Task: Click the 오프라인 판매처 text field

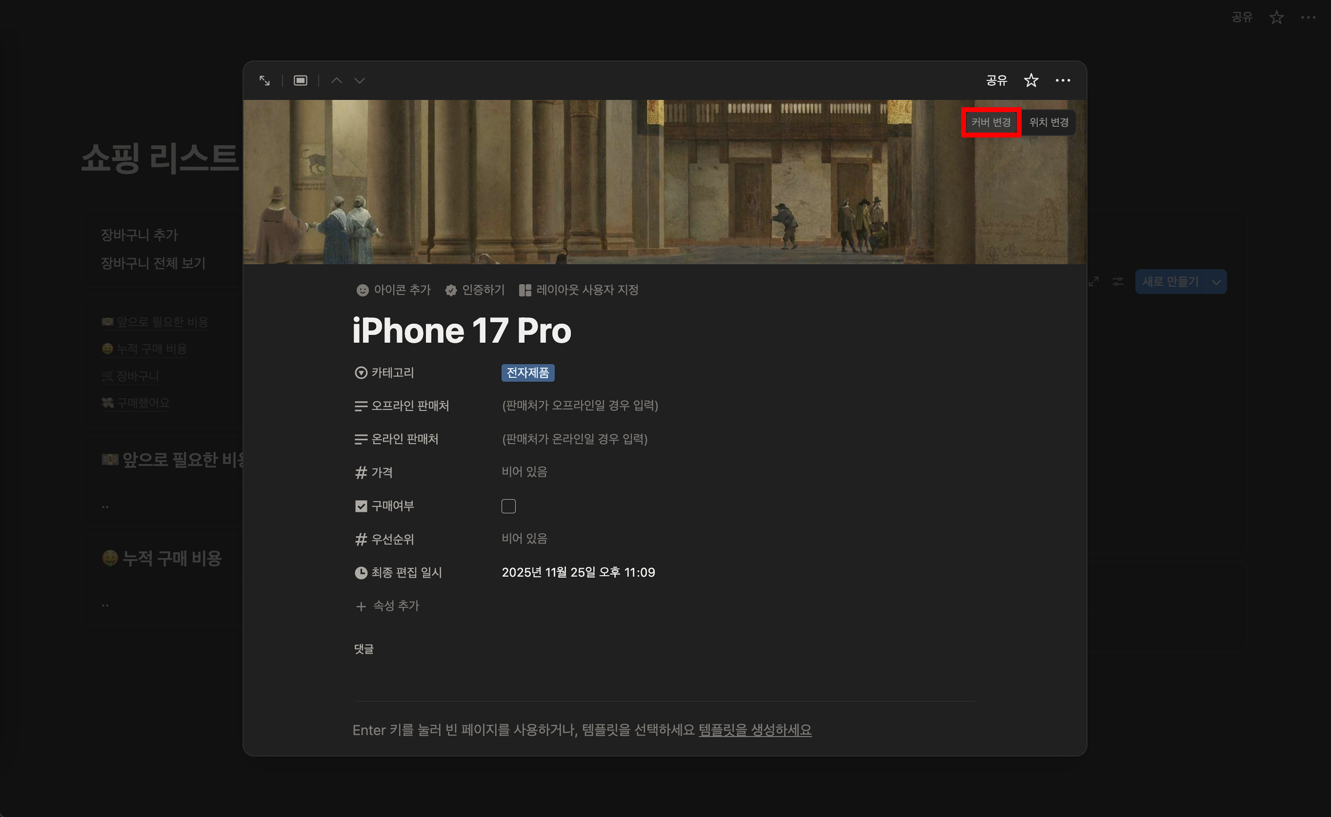Action: click(x=580, y=405)
